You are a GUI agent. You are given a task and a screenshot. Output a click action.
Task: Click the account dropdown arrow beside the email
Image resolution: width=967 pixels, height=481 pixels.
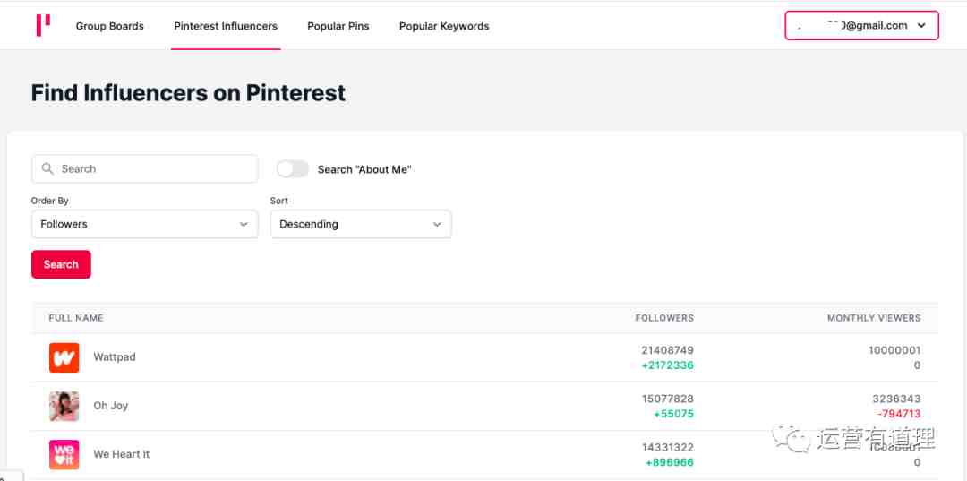pos(921,26)
